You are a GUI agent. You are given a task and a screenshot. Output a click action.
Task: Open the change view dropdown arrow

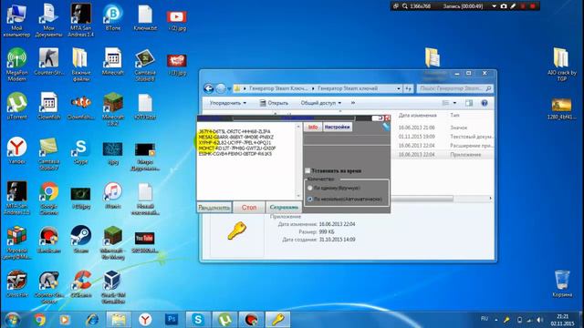454,103
